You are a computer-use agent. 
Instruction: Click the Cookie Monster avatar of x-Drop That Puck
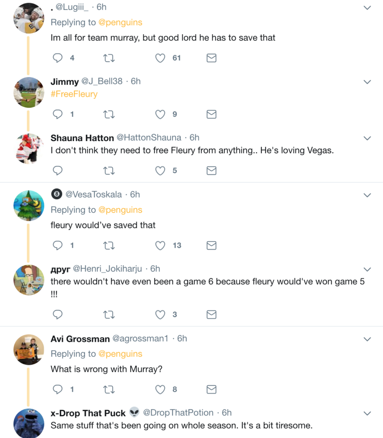point(29,423)
